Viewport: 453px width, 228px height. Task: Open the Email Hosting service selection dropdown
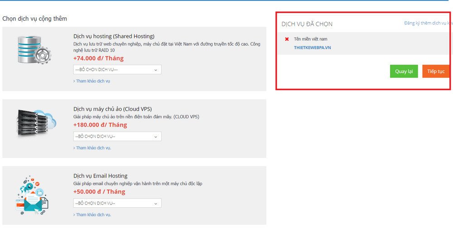[117, 203]
